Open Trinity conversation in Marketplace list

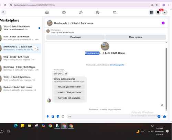pyautogui.click(x=21, y=79)
